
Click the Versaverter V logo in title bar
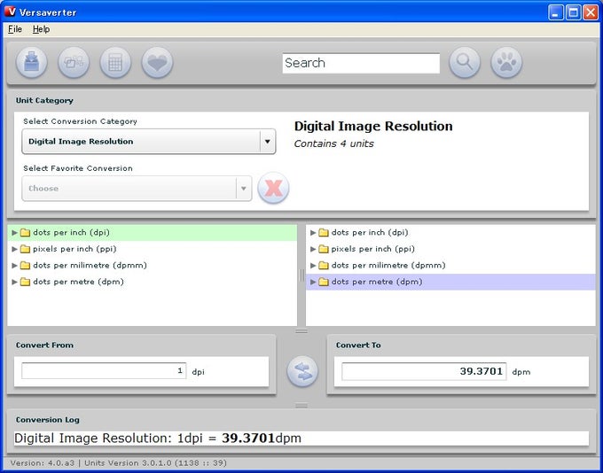(10, 12)
